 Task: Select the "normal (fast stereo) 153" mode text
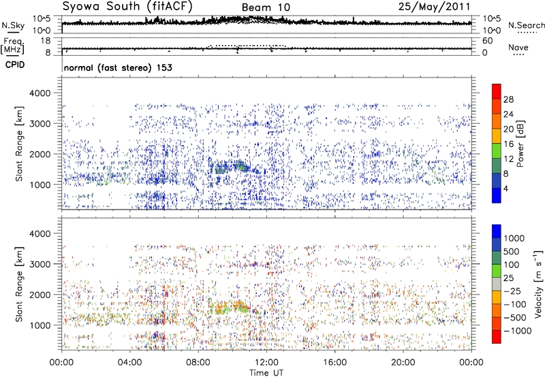coord(118,67)
